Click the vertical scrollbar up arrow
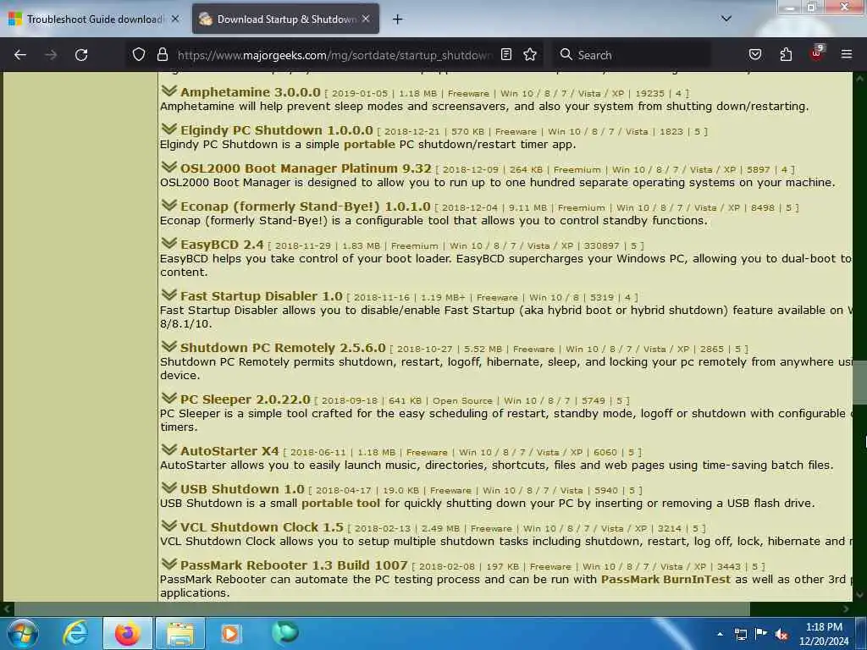Image resolution: width=867 pixels, height=650 pixels. (859, 79)
